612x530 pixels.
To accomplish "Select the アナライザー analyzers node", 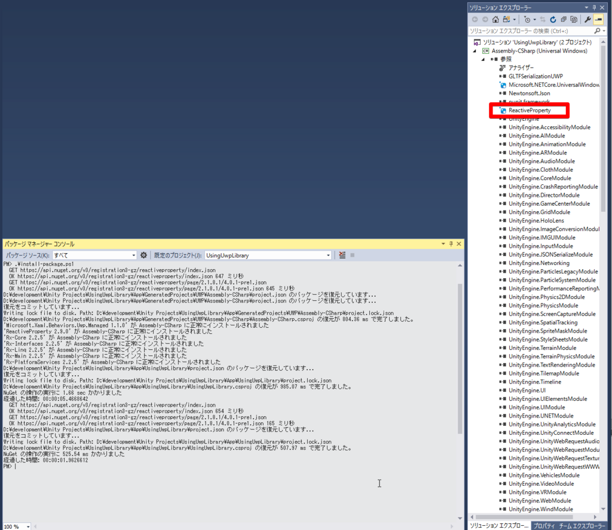I will tap(521, 68).
